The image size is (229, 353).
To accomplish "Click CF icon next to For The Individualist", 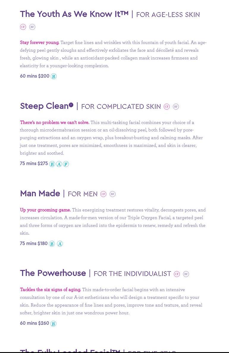I will (x=177, y=274).
